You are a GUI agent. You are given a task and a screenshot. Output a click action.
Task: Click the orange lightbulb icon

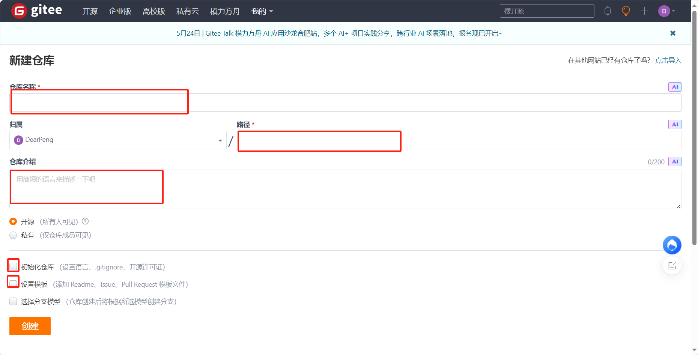(626, 11)
